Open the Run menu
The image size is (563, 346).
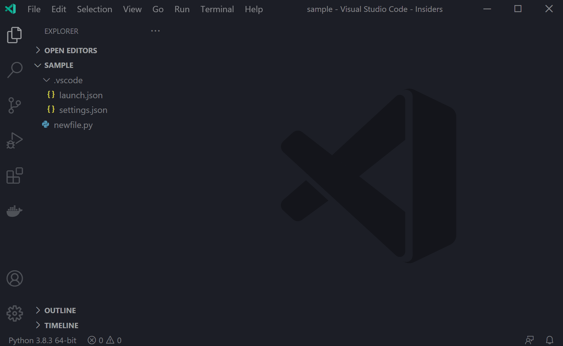(x=182, y=9)
